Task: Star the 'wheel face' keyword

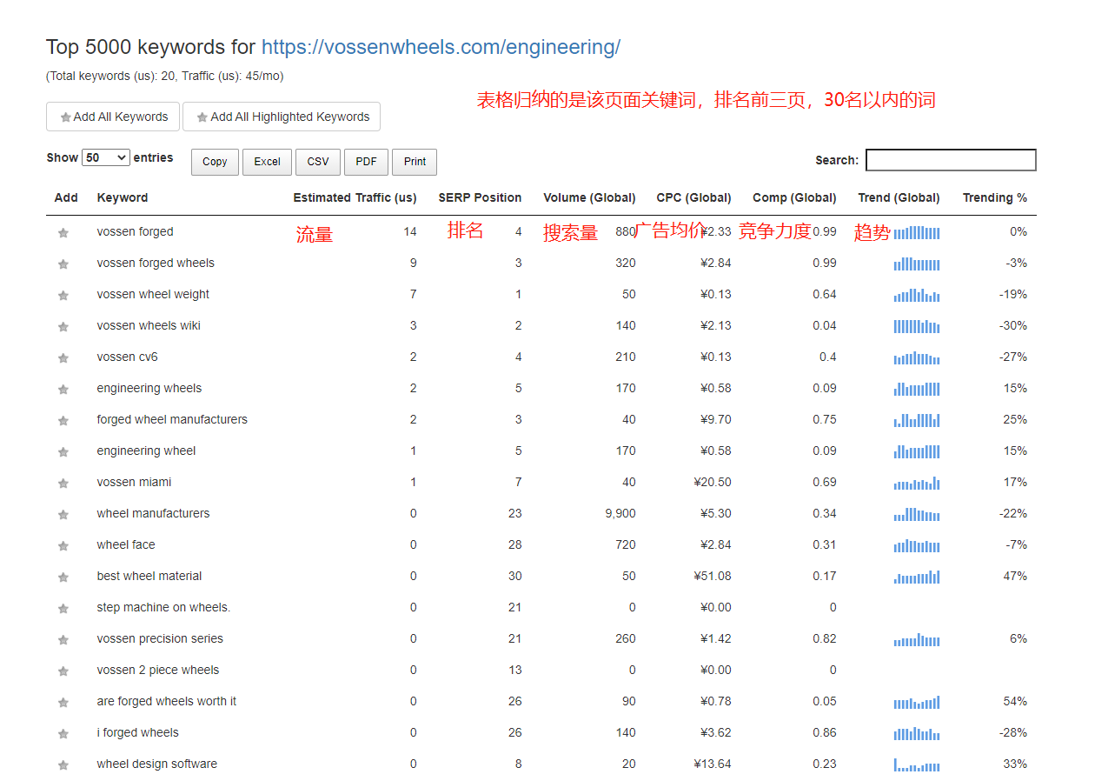Action: (63, 546)
